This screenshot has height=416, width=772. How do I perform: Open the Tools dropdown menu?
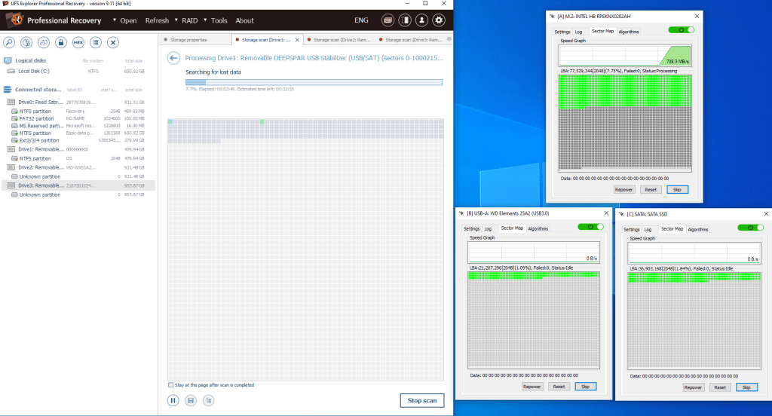[x=219, y=20]
